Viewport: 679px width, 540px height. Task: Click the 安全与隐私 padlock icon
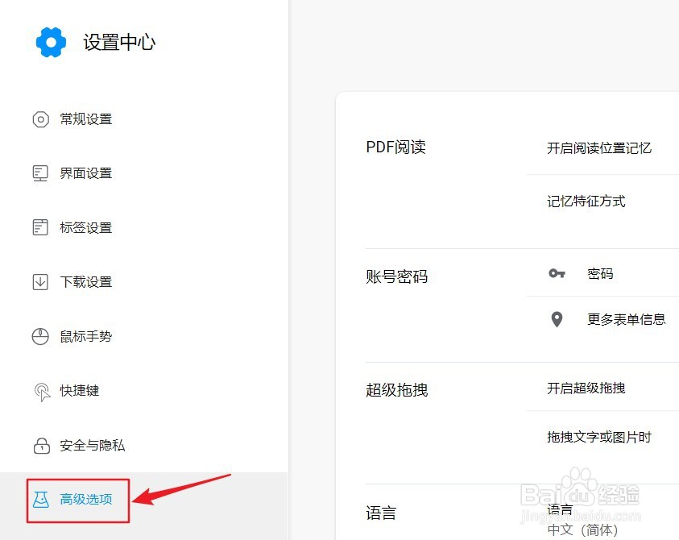(40, 445)
